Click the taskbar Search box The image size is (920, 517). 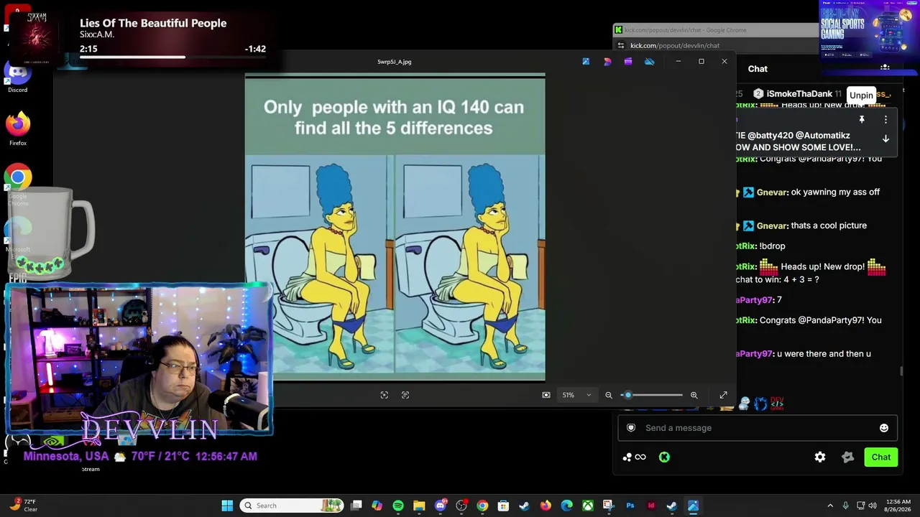click(292, 506)
